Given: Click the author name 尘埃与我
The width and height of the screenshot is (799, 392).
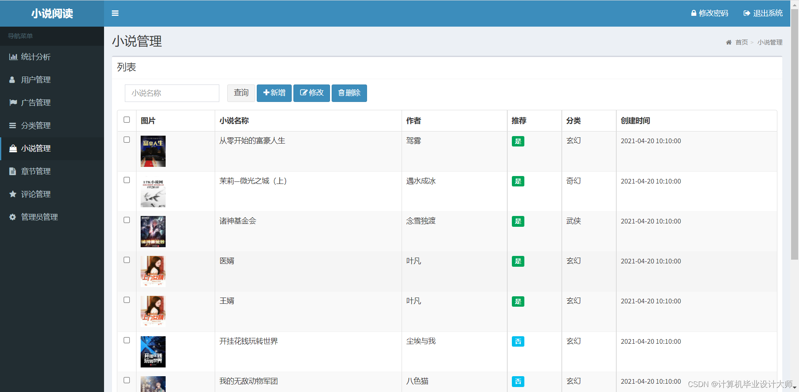Looking at the screenshot, I should coord(421,342).
